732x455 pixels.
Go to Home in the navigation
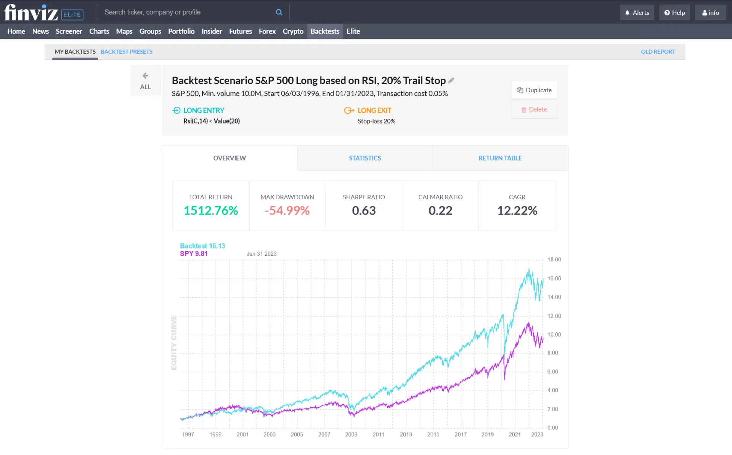(16, 31)
